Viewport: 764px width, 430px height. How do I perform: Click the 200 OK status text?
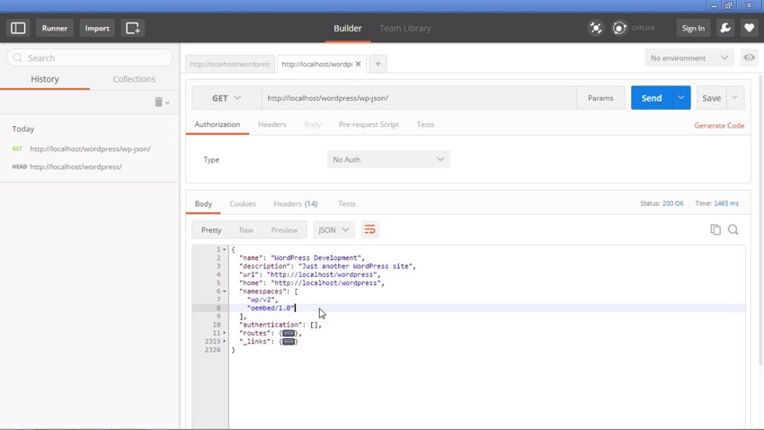point(673,203)
